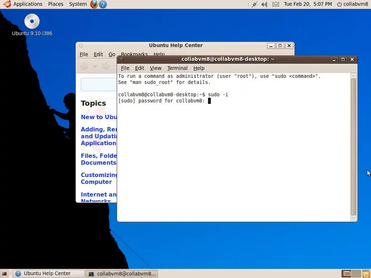The image size is (371, 278).
Task: Click Help Center back arrow button
Action: (84, 67)
